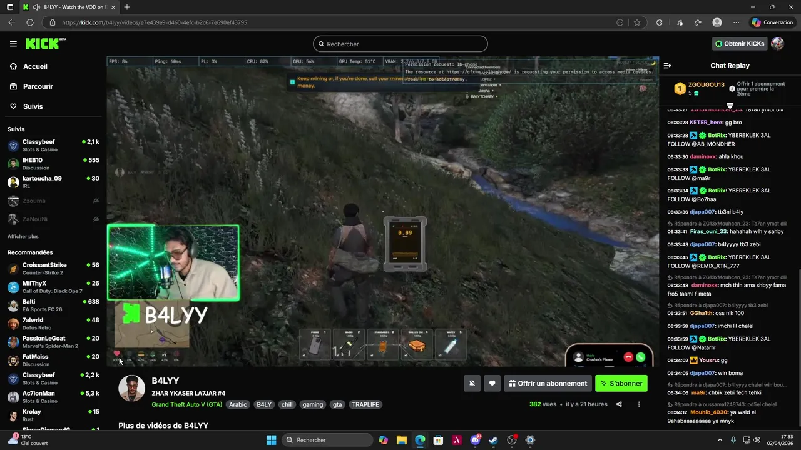Select the Arabic tag
Image resolution: width=801 pixels, height=450 pixels.
(238, 404)
